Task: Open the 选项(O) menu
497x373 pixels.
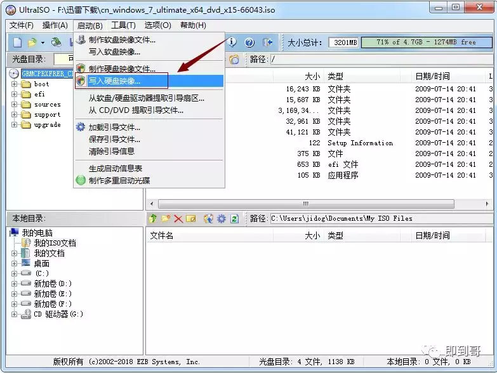Action: pyautogui.click(x=158, y=25)
